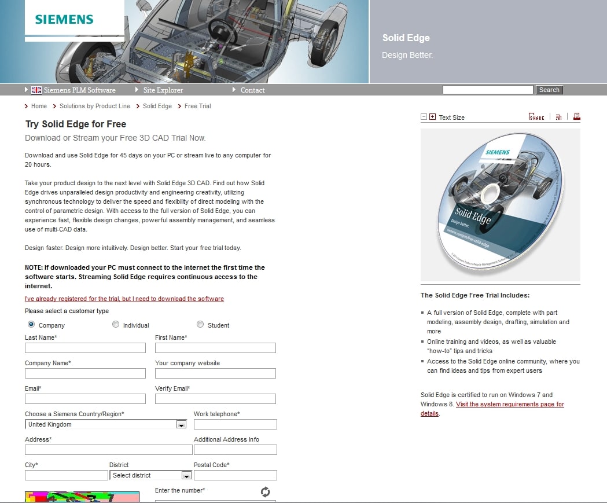607x503 pixels.
Task: Open the Contact menu
Action: coord(252,90)
